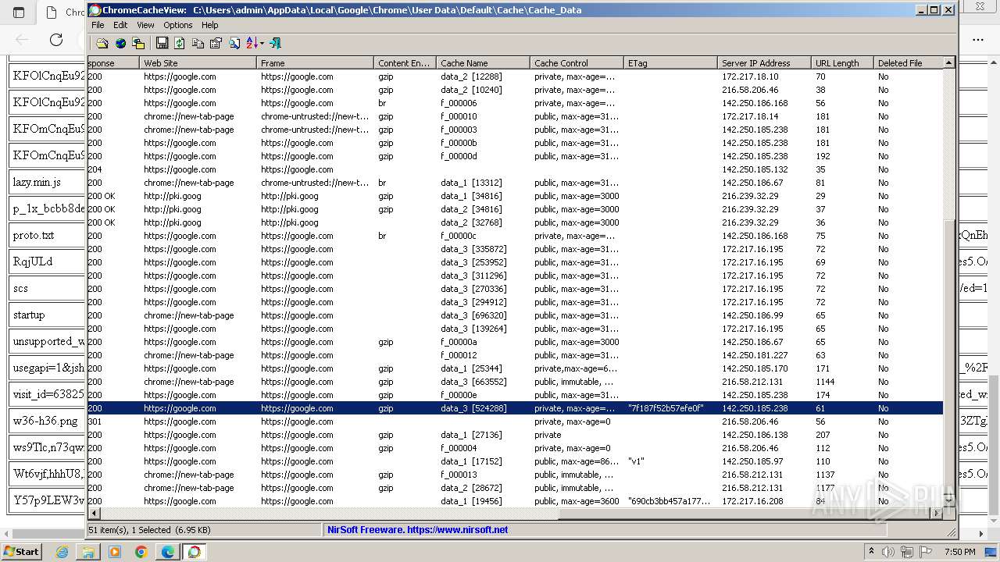1000x562 pixels.
Task: Select the row with cache name data_3 [335872]
Action: click(x=515, y=249)
